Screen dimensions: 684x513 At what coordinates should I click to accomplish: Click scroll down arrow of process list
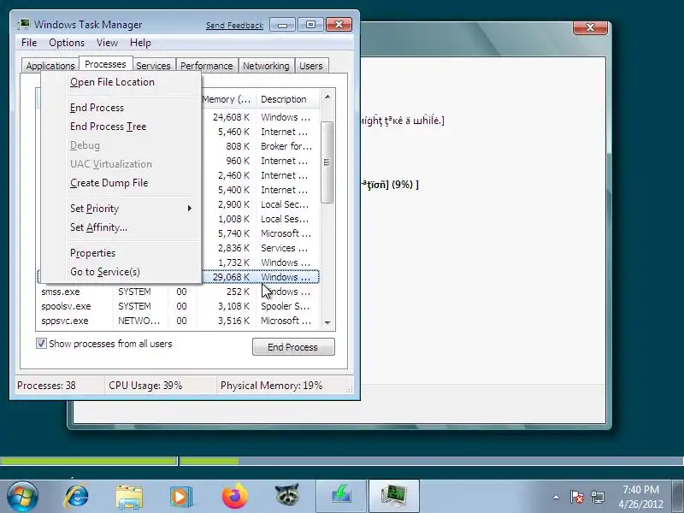pos(327,323)
